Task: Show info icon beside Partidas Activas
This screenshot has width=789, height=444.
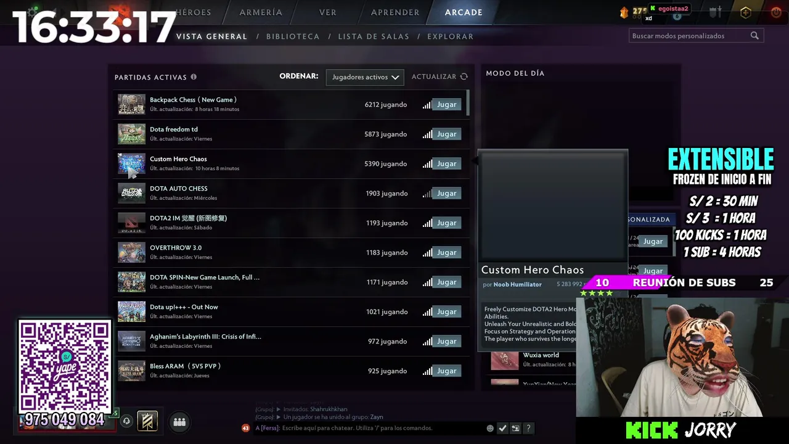Action: click(194, 77)
